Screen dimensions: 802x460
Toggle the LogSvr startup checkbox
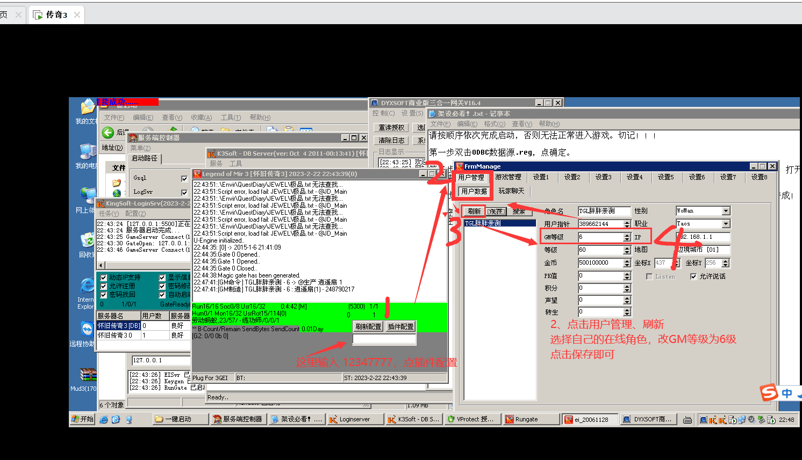[184, 192]
